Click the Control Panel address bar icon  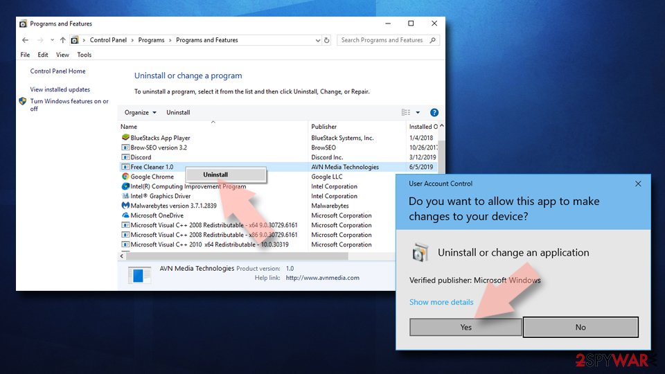coord(75,40)
